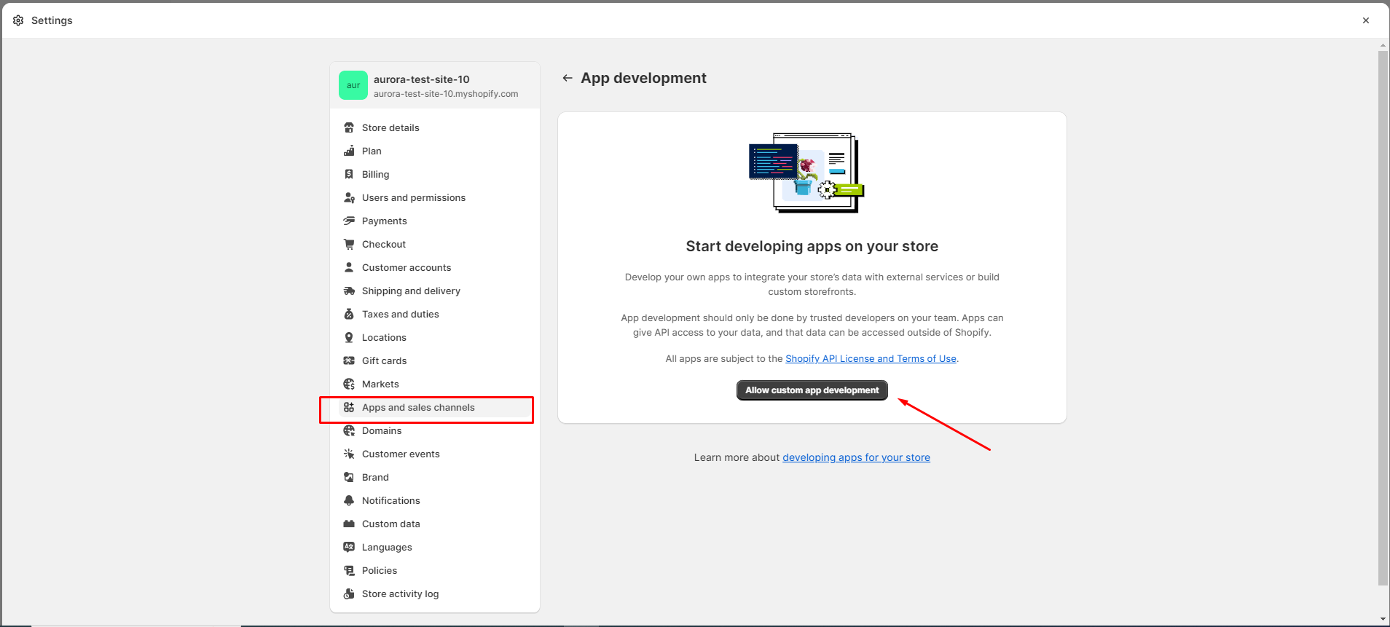Viewport: 1390px width, 627px height.
Task: Open Brand settings
Action: tap(435, 477)
